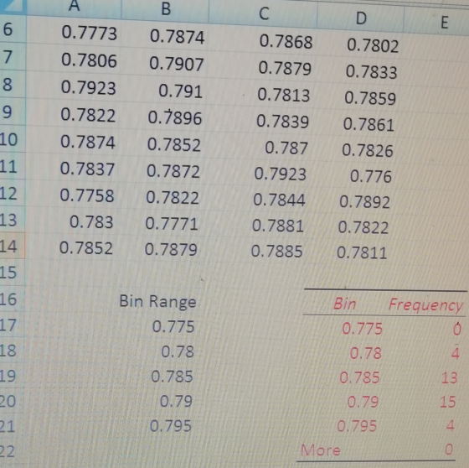The image size is (469, 468).
Task: Select the column B header
Action: [166, 9]
